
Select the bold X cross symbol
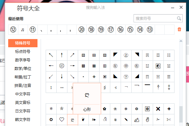[158, 109]
